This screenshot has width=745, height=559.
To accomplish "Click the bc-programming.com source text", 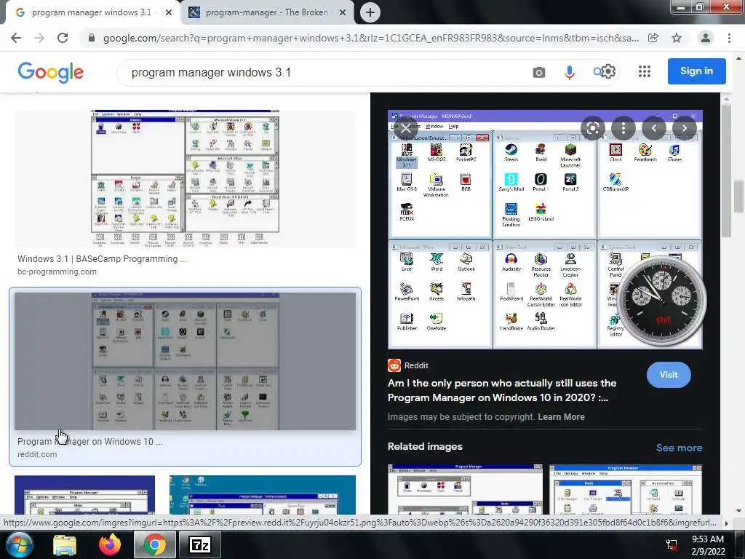I will (57, 272).
